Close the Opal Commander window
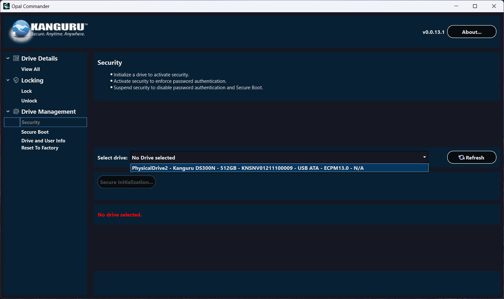Viewport: 504px width, 299px height. [x=494, y=6]
